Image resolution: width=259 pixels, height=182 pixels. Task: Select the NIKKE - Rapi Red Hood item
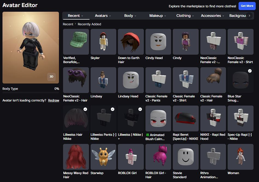tap(213, 118)
